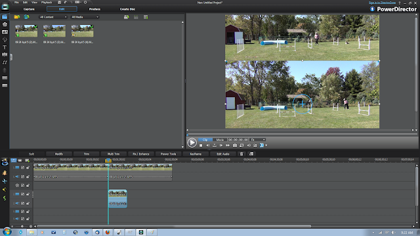
Task: Import media using the folder icon
Action: point(17,17)
